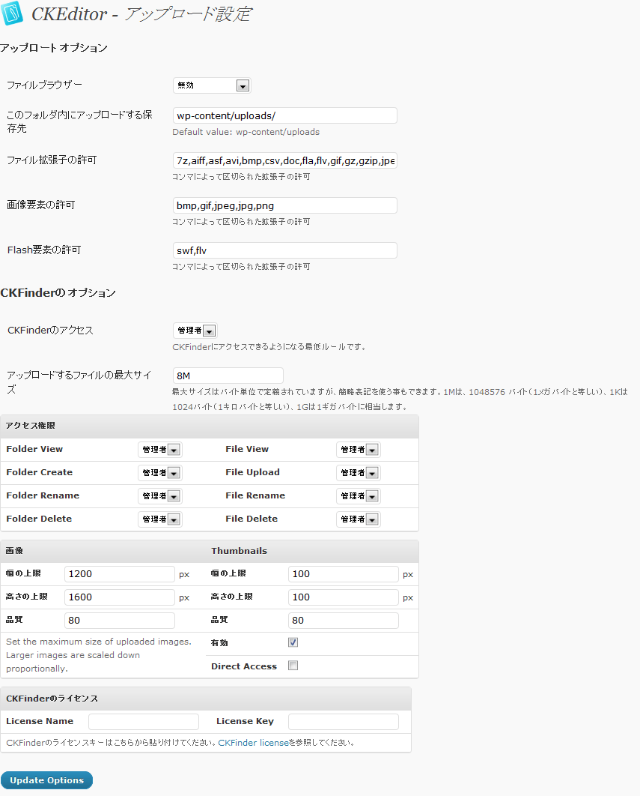Click the File Upload label

click(x=252, y=472)
